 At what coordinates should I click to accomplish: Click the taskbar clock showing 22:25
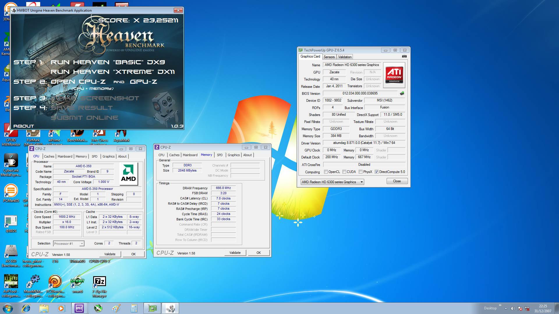(543, 308)
